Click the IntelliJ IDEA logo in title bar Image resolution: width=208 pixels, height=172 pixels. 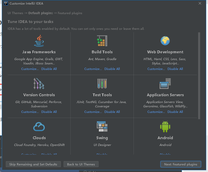tap(6, 3)
